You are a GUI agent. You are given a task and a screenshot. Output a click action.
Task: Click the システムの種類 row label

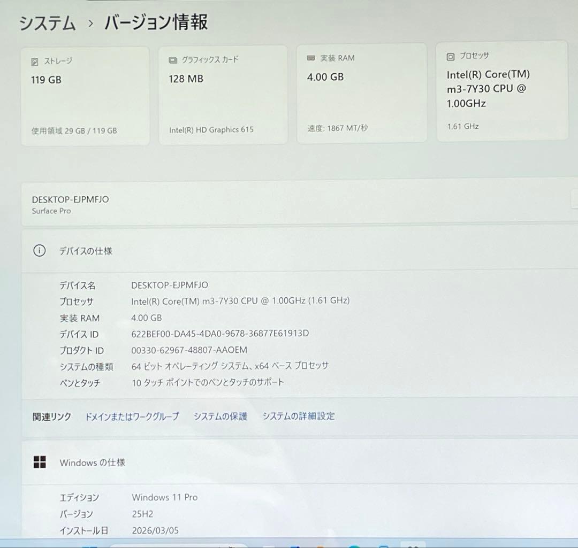[87, 367]
